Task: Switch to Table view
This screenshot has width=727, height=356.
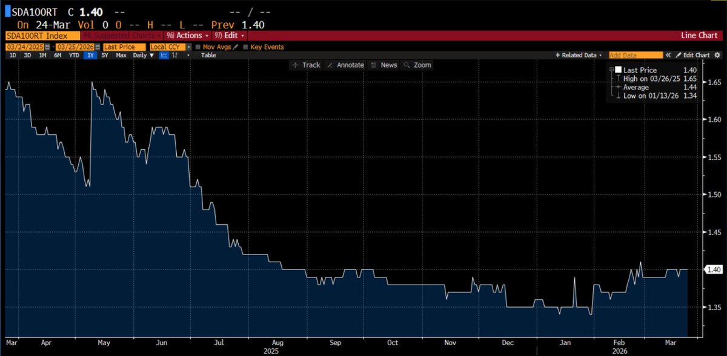Action: (208, 55)
